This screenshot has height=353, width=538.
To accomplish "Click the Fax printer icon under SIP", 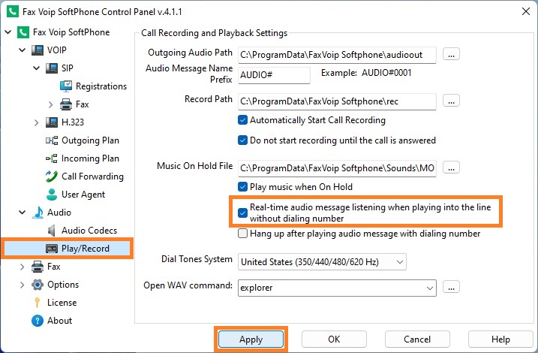I will point(66,104).
